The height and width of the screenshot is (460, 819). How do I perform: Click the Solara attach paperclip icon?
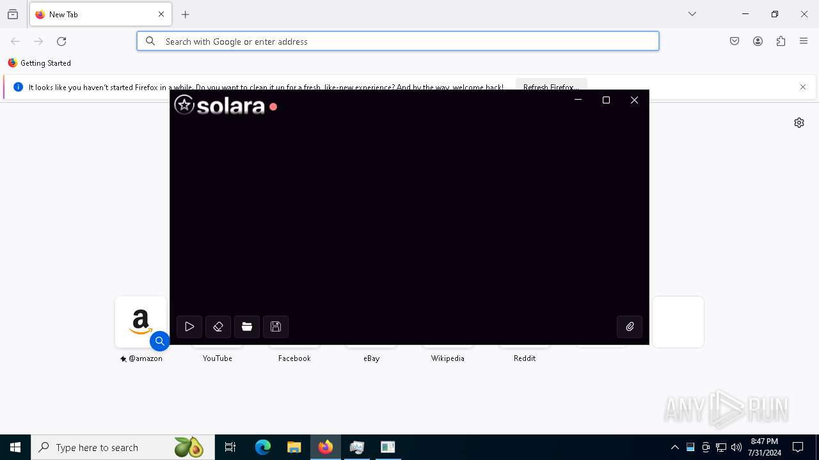[x=630, y=326]
